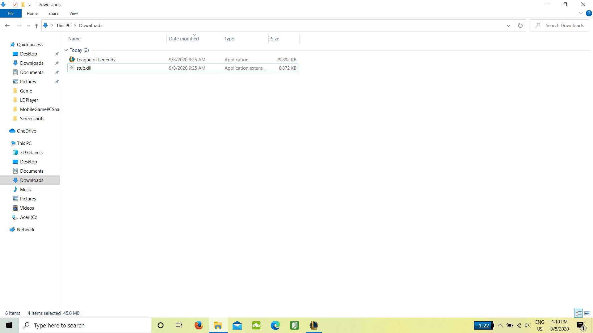The width and height of the screenshot is (593, 333).
Task: Open the Help question mark icon
Action: point(589,13)
